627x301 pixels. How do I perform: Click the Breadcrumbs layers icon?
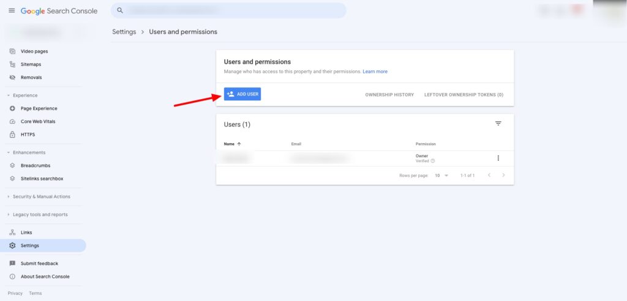click(12, 166)
